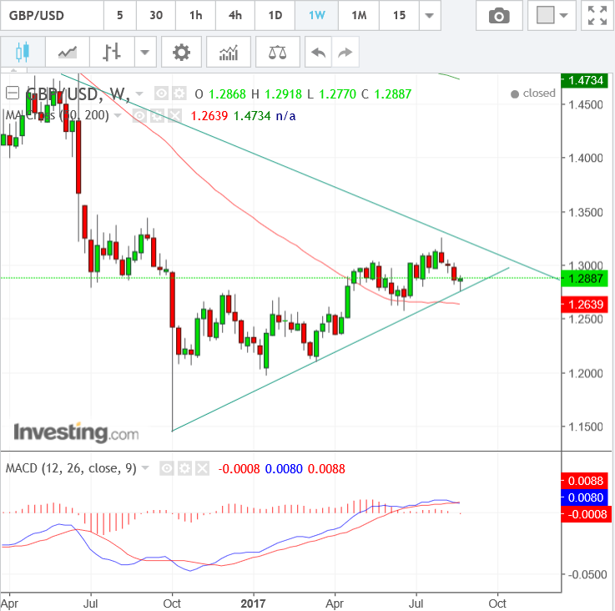Hide the MACD indicator eye icon
The width and height of the screenshot is (615, 611).
(x=167, y=468)
